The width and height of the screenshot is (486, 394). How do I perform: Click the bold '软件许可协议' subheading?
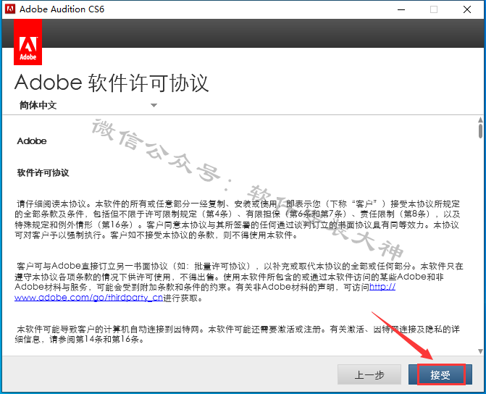tap(43, 172)
